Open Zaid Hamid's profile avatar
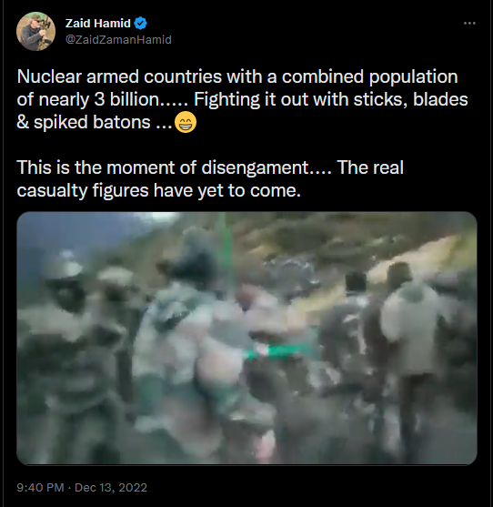This screenshot has height=507, width=493. 35,32
